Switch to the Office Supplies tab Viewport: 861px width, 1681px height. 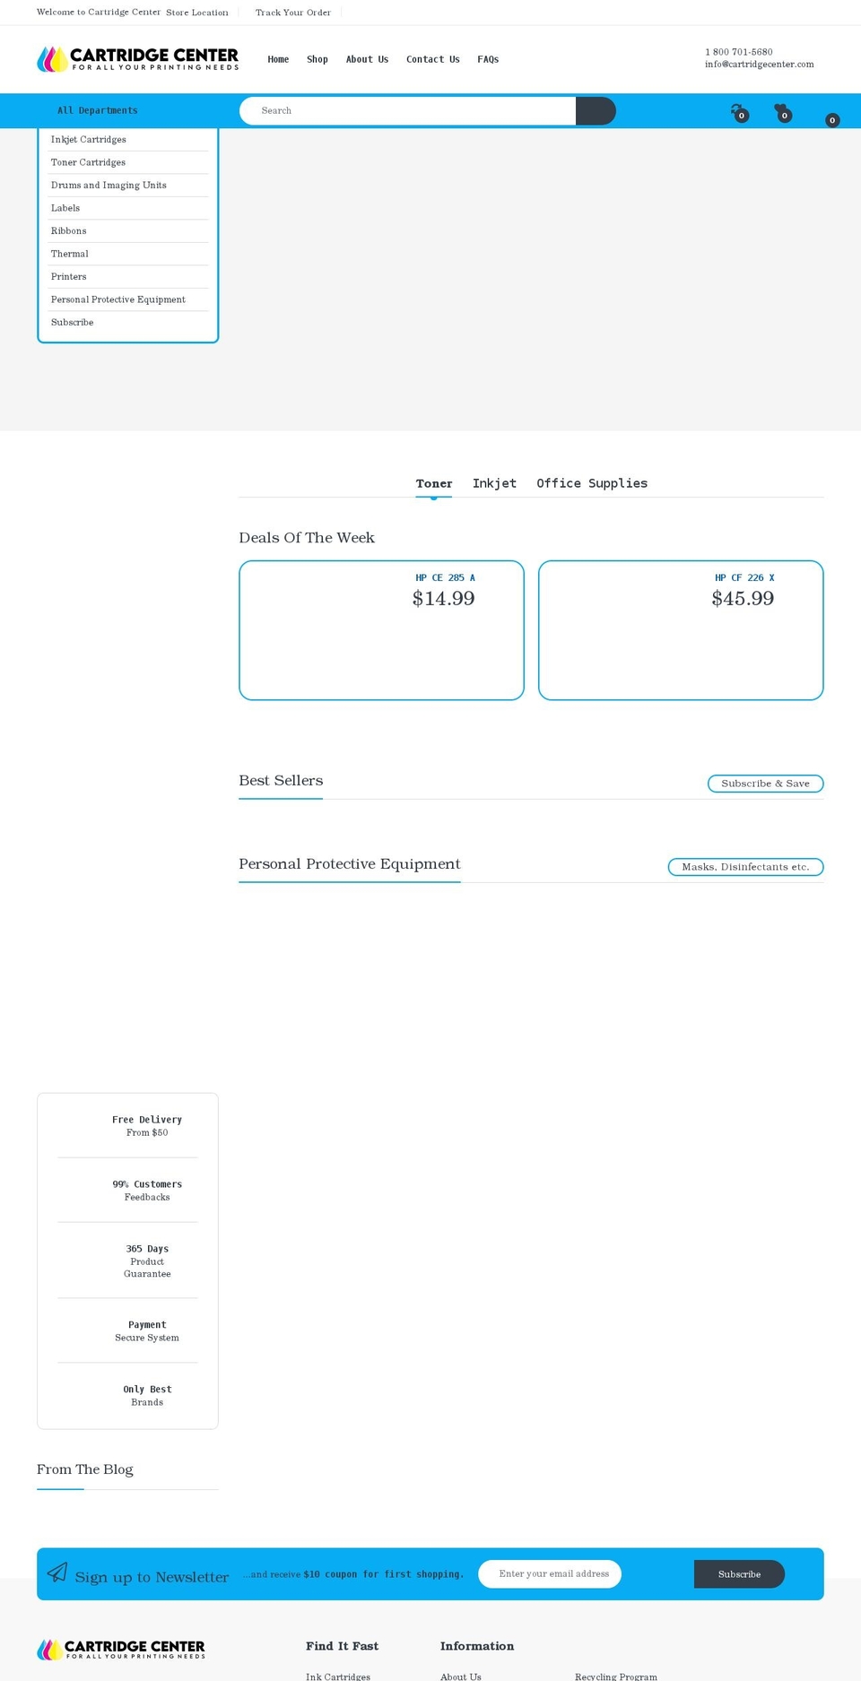[592, 483]
